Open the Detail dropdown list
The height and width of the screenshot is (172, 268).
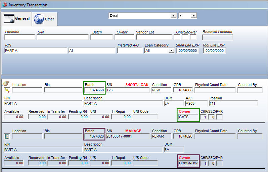pos(173,16)
